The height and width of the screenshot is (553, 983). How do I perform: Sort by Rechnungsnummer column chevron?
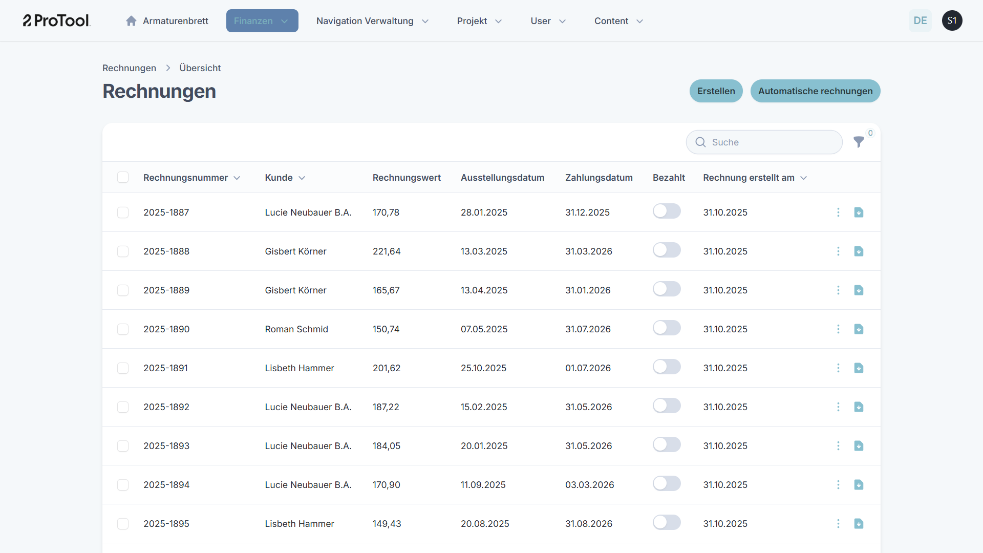point(237,178)
